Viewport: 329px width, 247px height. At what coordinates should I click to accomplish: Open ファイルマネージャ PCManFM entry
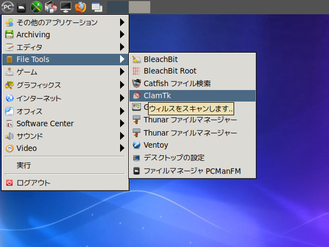(x=192, y=171)
